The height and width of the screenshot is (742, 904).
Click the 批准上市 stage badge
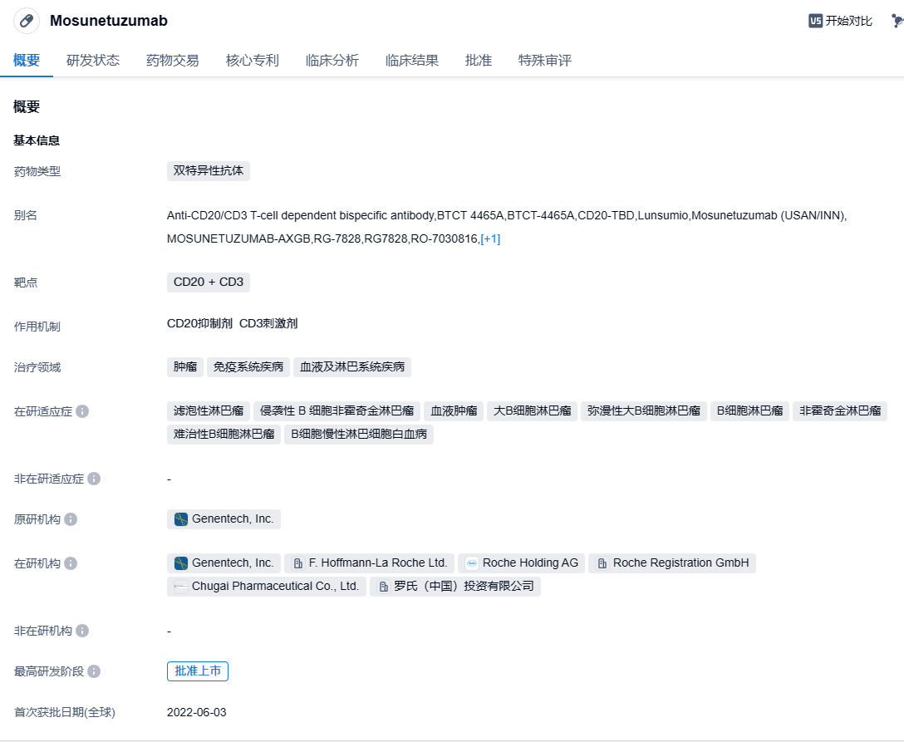click(198, 671)
